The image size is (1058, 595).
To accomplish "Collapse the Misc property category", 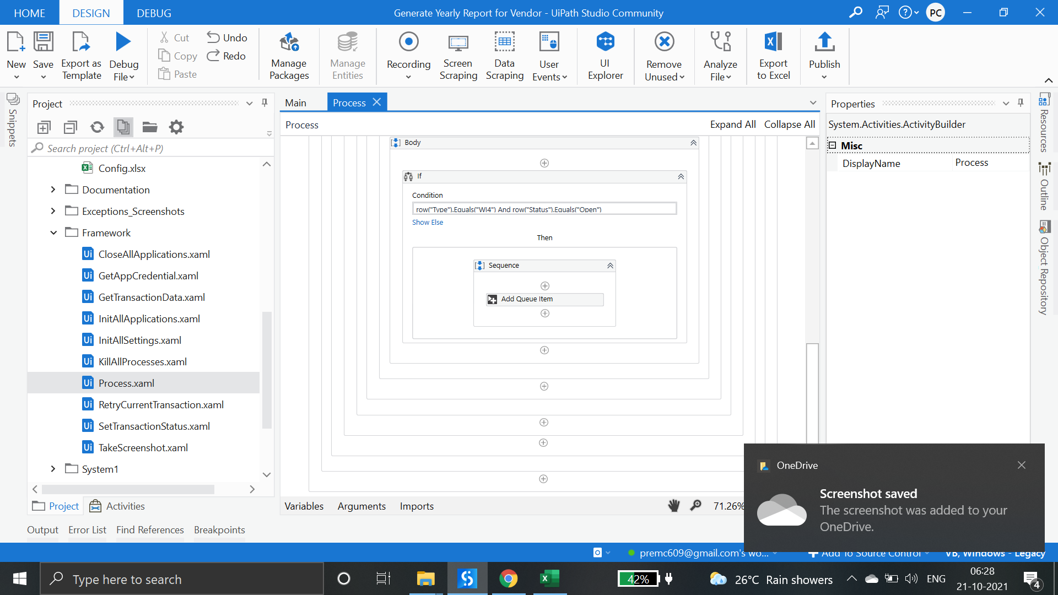I will click(833, 145).
